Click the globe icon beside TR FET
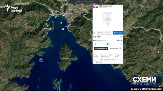 pyautogui.click(x=121, y=37)
